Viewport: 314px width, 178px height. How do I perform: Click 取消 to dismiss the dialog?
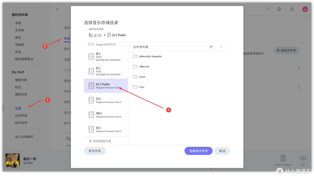coord(222,151)
